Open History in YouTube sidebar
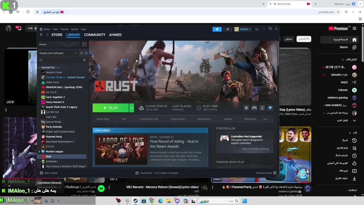Image resolution: width=364 pixels, height=205 pixels. click(x=354, y=140)
